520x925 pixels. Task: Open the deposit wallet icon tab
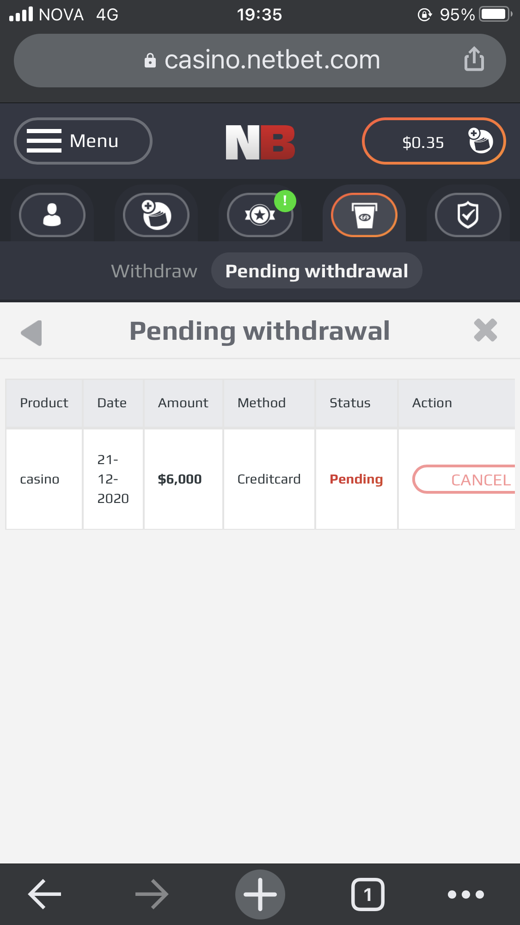156,215
